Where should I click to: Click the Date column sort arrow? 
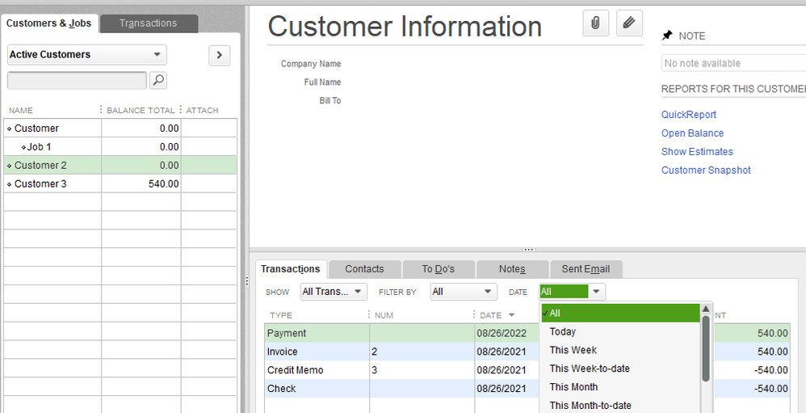click(x=511, y=315)
